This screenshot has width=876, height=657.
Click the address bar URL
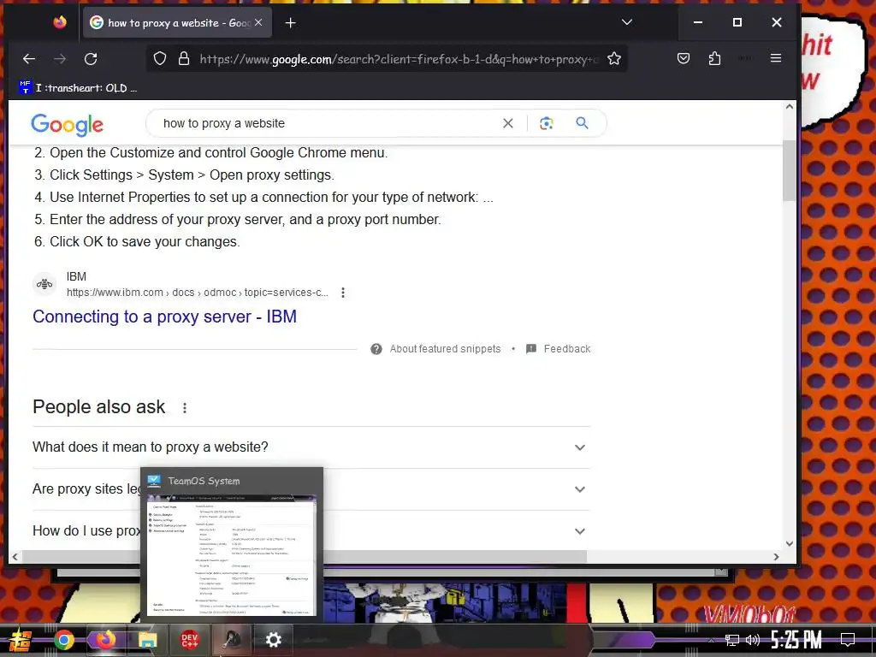tap(399, 59)
